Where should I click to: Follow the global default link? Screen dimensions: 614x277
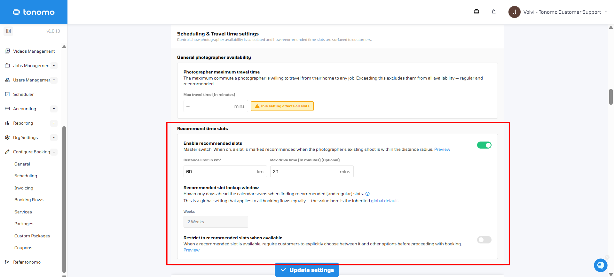(x=384, y=201)
